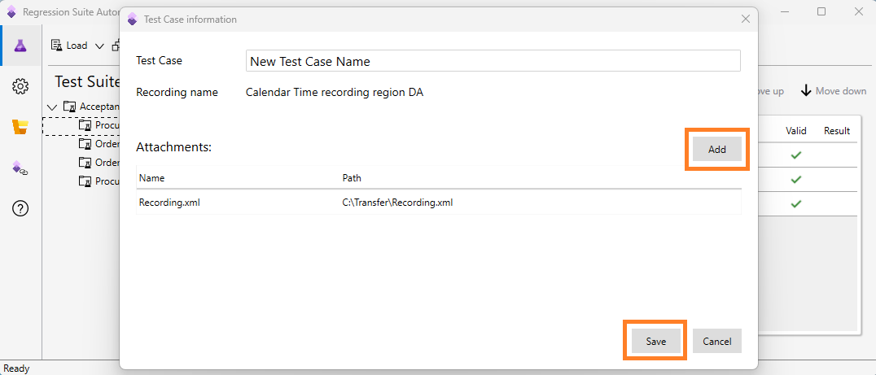The image size is (876, 375).
Task: Open the Load dropdown arrow
Action: click(x=99, y=46)
